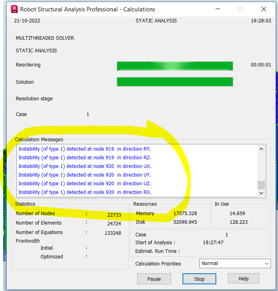This screenshot has height=291, width=278.
Task: Click the Disk resource value 52090.945
Action: [x=185, y=222]
